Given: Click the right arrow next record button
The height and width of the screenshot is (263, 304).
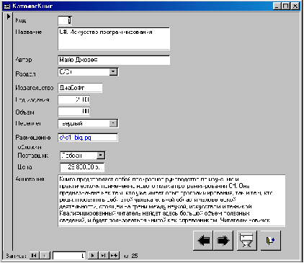Looking at the screenshot, I should pos(223,241).
